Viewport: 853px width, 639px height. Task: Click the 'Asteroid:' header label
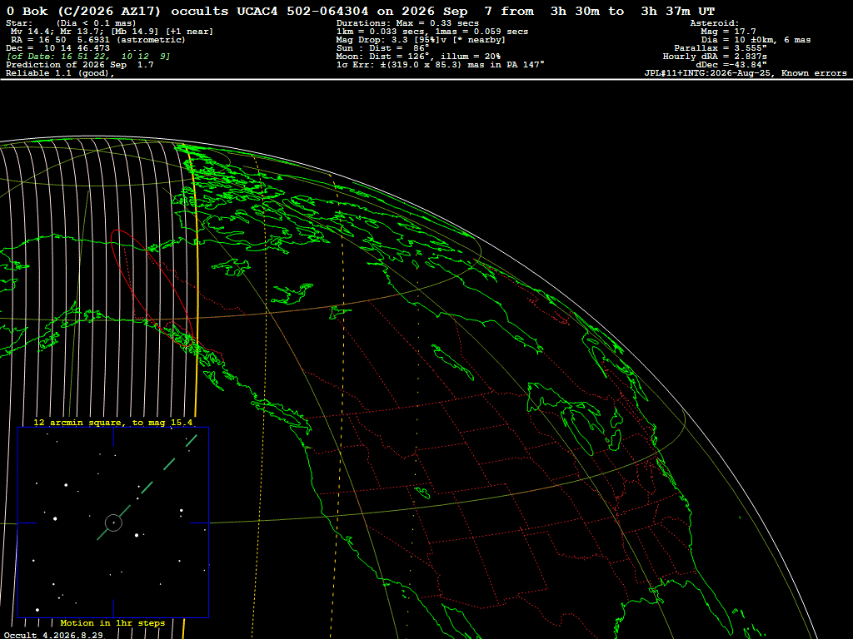pos(714,23)
